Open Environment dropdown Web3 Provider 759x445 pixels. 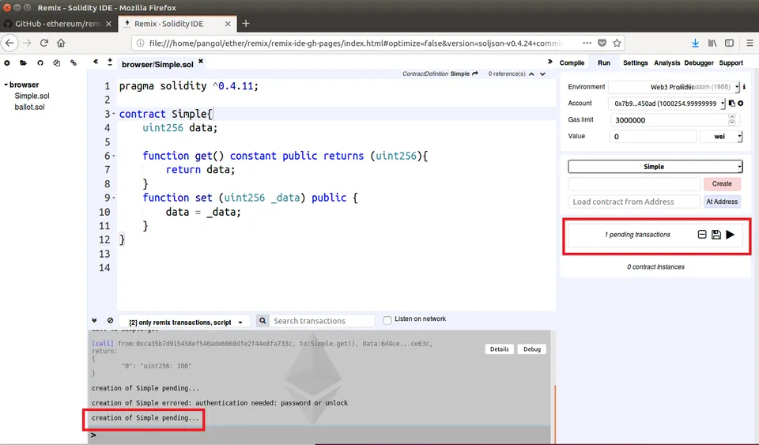(x=674, y=87)
